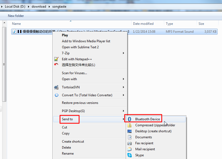Click the left pane scrollbar up arrow
The image size is (222, 159).
coord(4,23)
